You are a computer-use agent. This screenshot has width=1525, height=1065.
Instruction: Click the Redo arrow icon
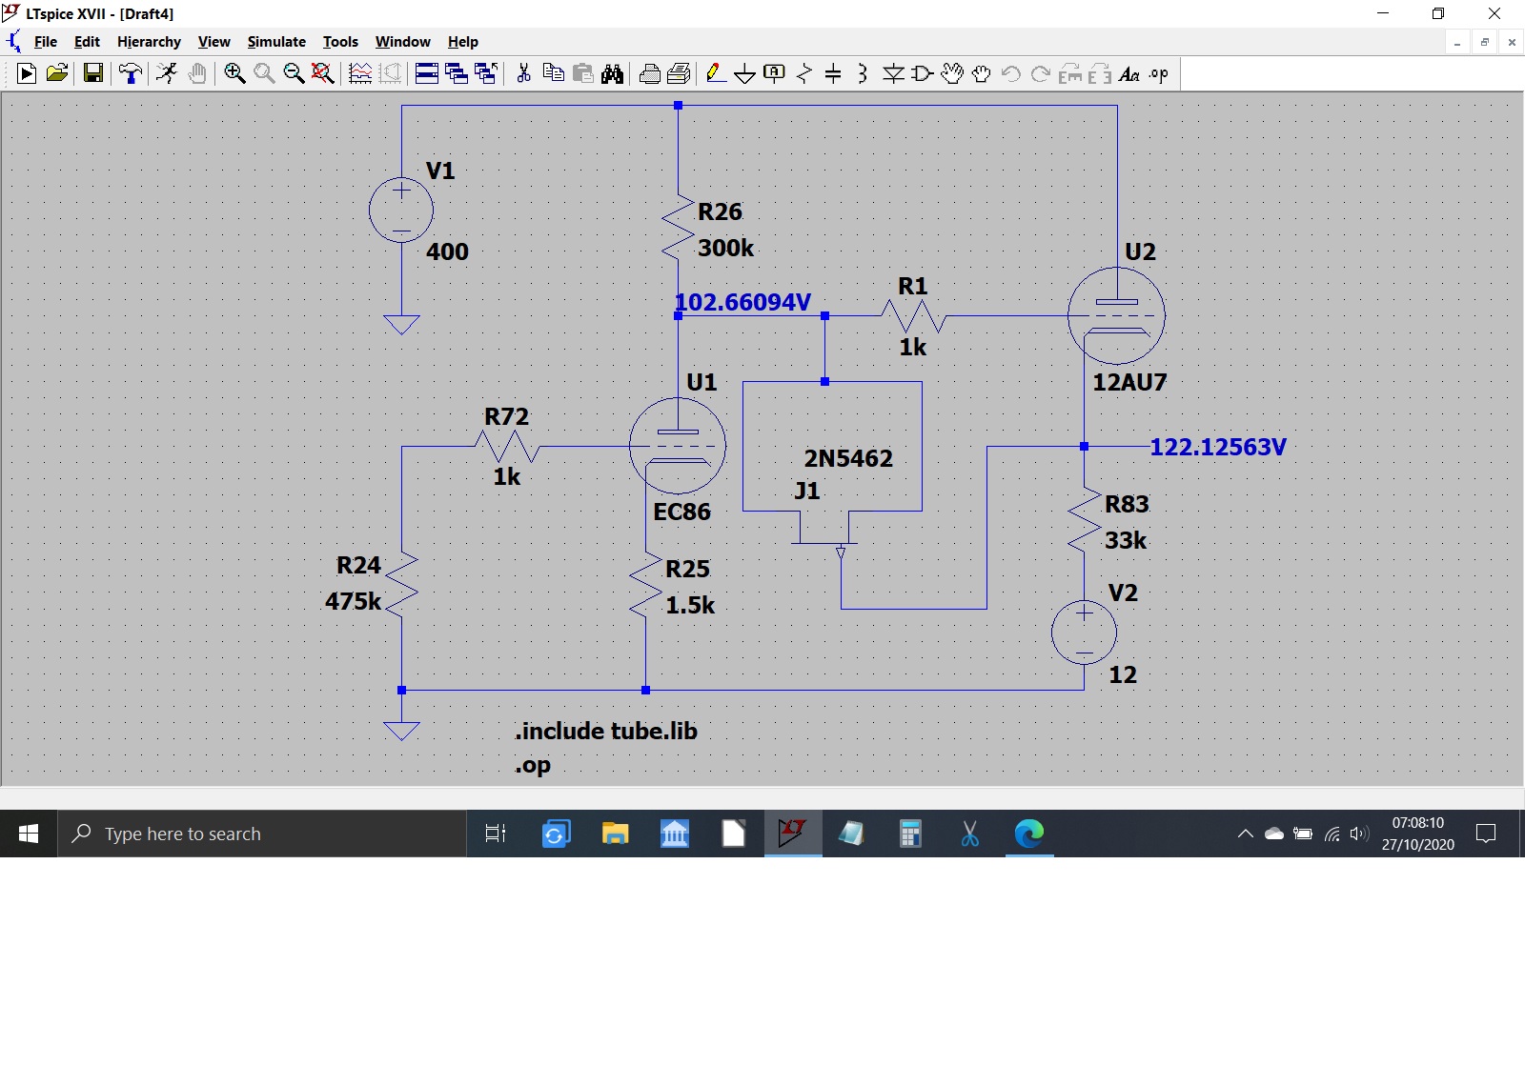(1041, 74)
